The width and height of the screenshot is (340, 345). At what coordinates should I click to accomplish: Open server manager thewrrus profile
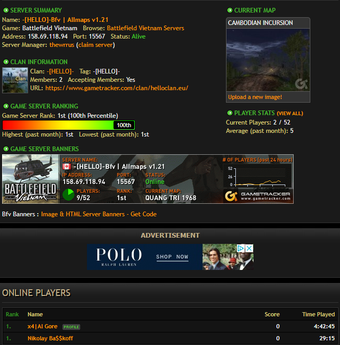(x=62, y=45)
